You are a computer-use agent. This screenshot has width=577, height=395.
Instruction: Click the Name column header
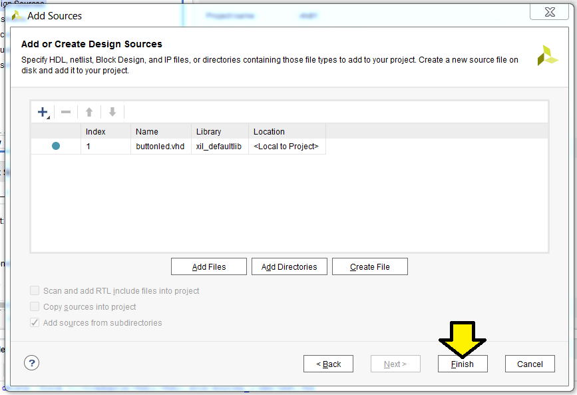click(161, 131)
